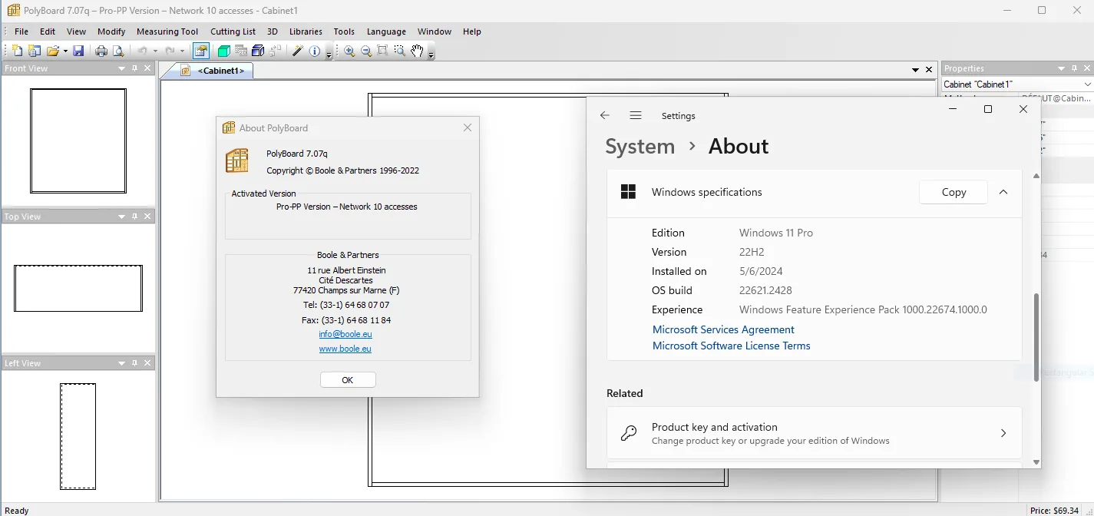
Task: Click the Redo arrow icon
Action: (x=170, y=51)
